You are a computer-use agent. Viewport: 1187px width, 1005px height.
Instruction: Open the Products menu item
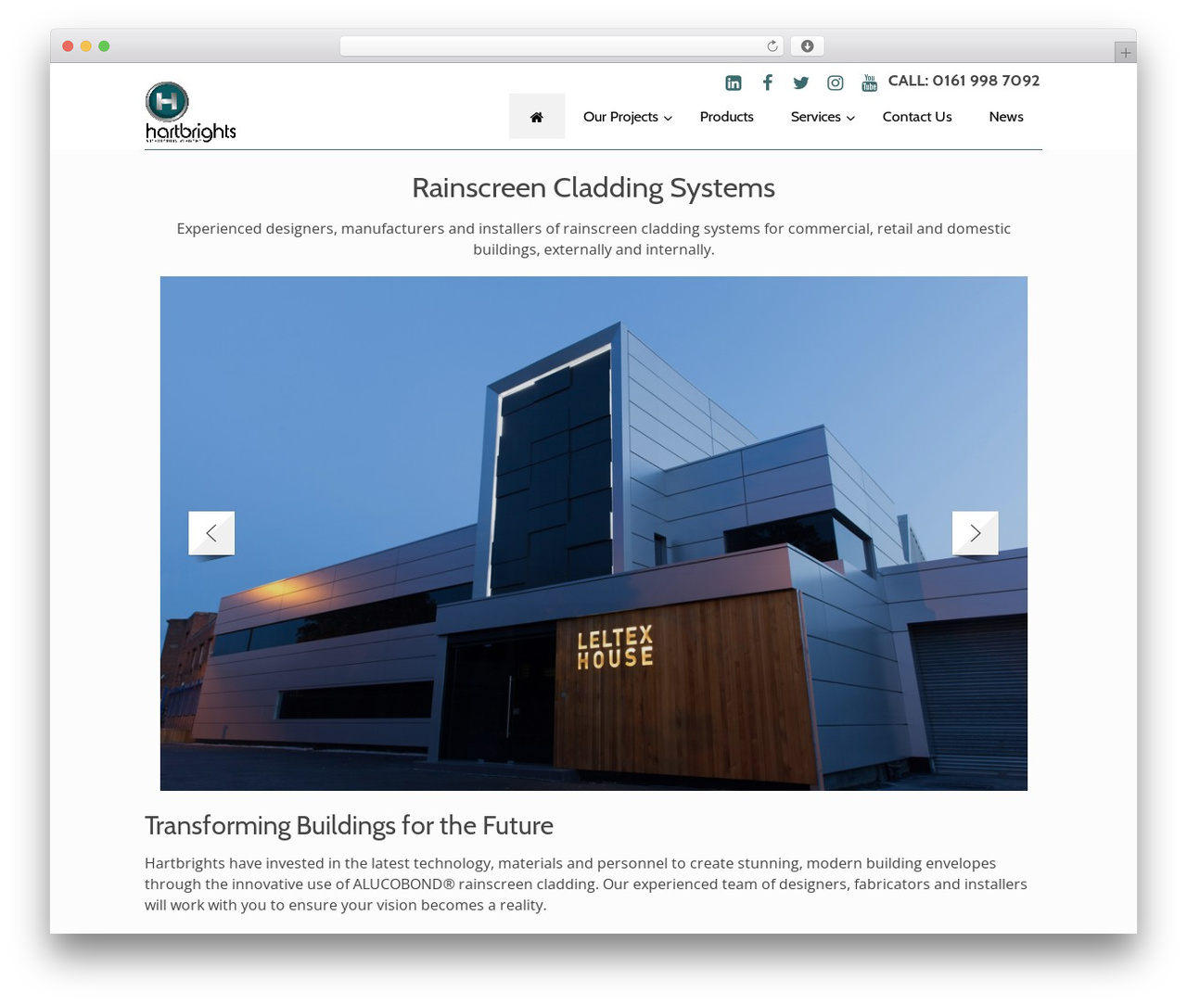point(727,117)
